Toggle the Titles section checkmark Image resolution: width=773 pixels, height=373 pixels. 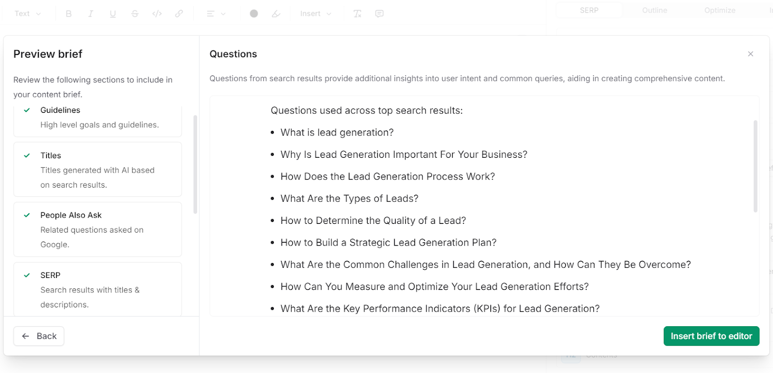pos(27,155)
